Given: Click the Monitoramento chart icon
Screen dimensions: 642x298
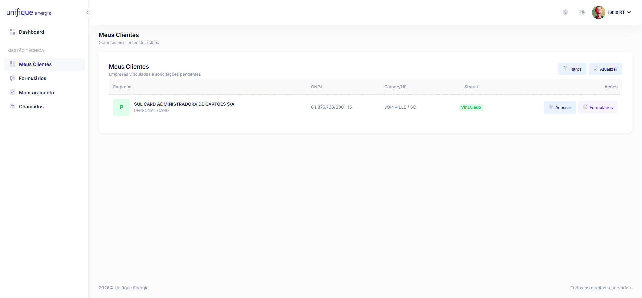Looking at the screenshot, I should click(x=13, y=92).
